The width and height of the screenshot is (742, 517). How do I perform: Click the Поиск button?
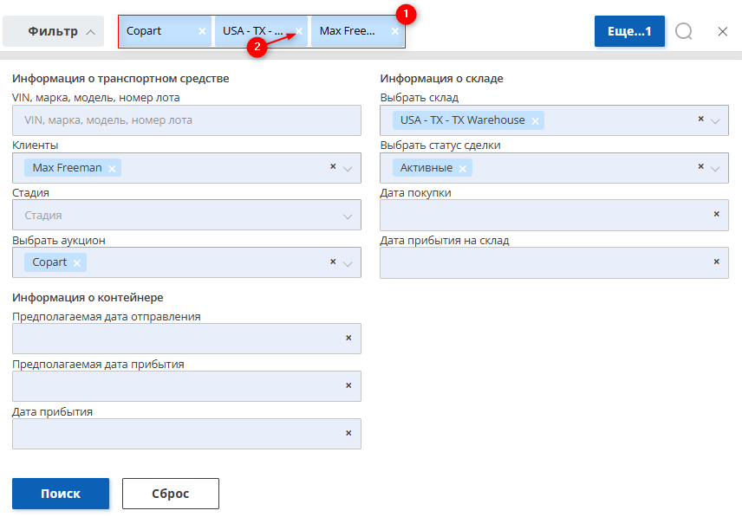coord(61,494)
